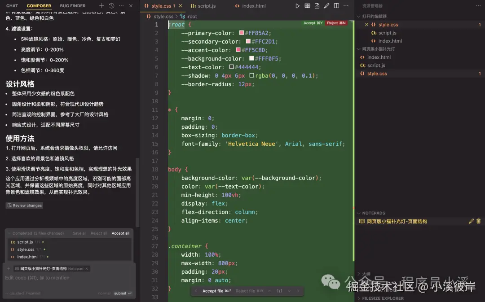The image size is (485, 302).
Task: Submit the composer prompt
Action: (123, 293)
